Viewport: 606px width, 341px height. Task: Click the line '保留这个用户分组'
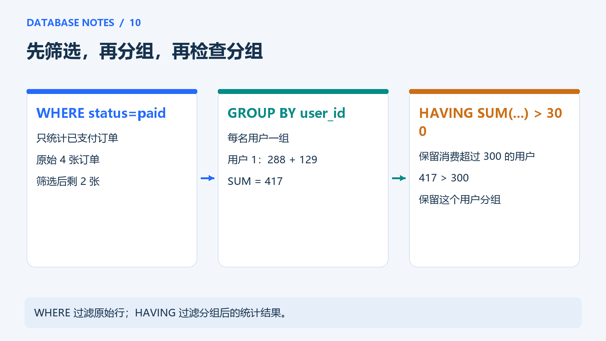(x=460, y=199)
